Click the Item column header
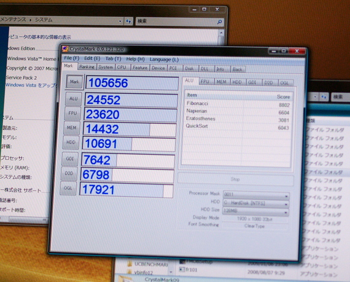The width and height of the screenshot is (350, 282). coord(214,95)
